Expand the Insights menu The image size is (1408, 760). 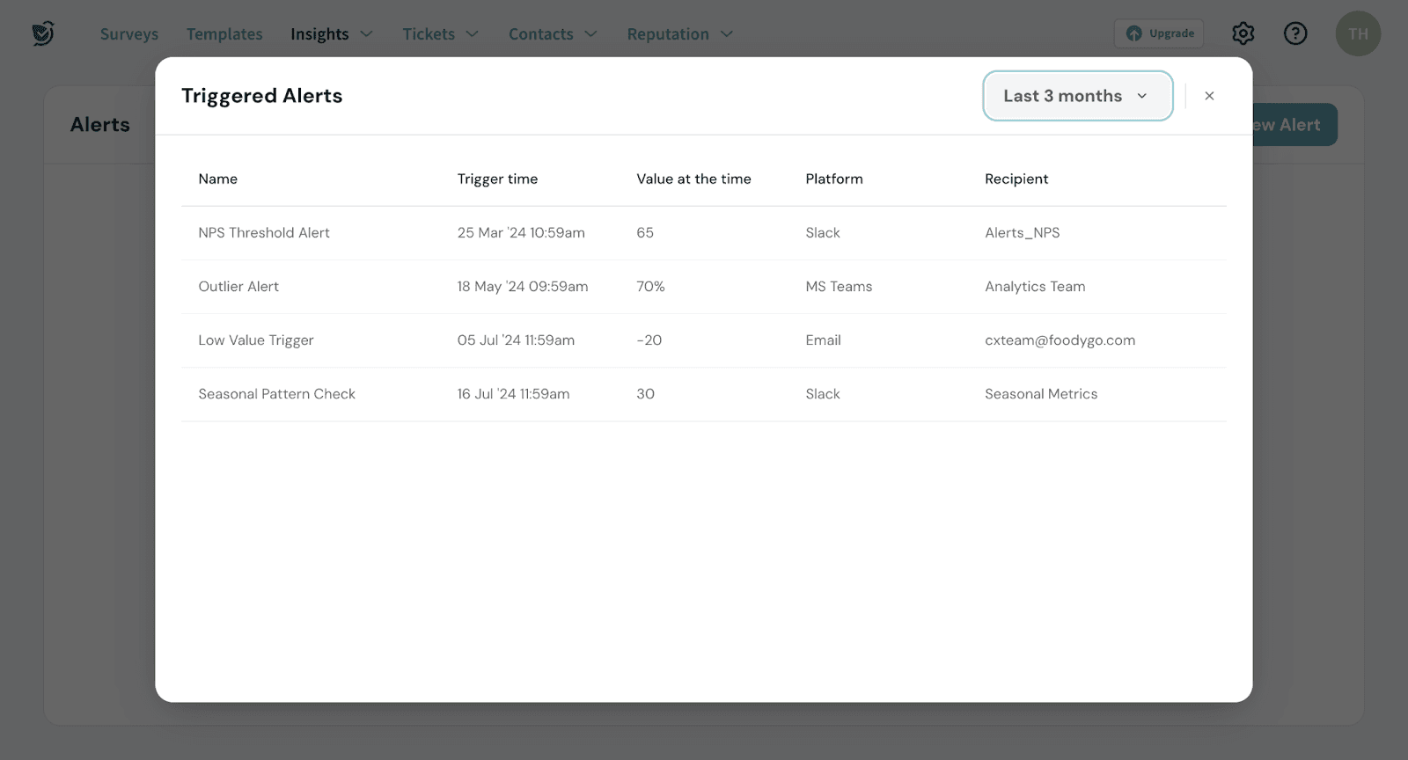click(x=331, y=34)
